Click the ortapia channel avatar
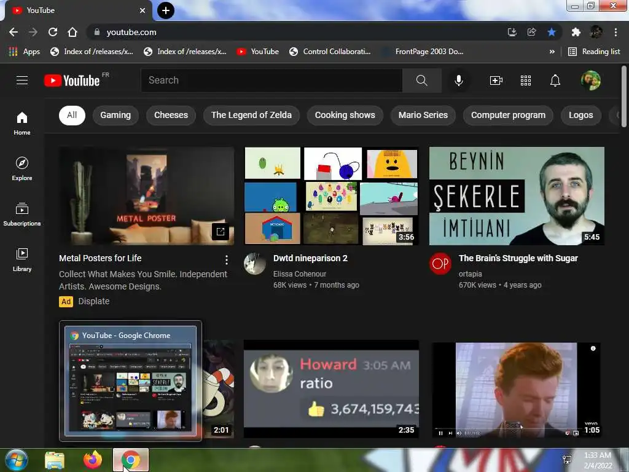This screenshot has height=472, width=629. pos(440,264)
